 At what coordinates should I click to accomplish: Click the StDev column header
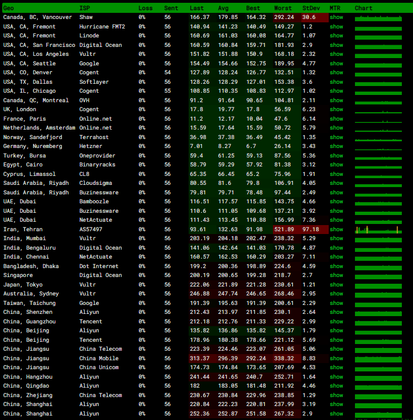coord(311,8)
